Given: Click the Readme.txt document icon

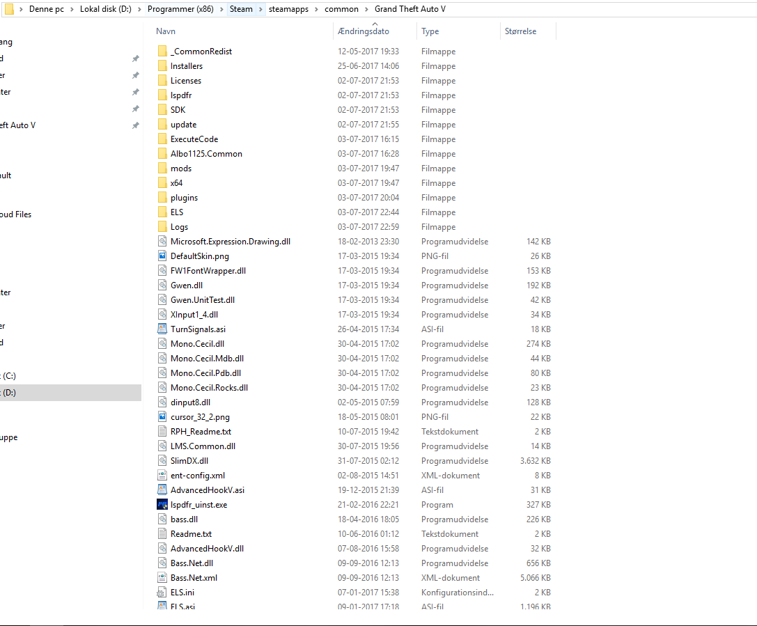Looking at the screenshot, I should 163,534.
